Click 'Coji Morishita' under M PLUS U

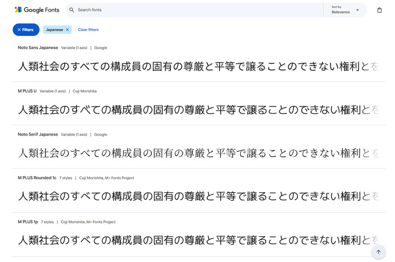click(84, 91)
